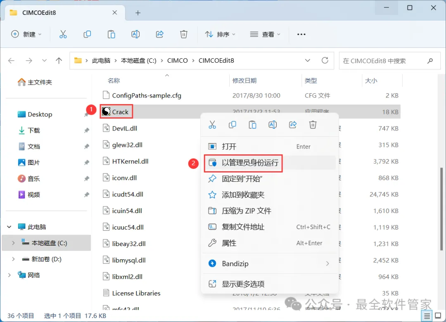Open 文档 in the sidebar
Image resolution: width=446 pixels, height=322 pixels.
[x=29, y=147]
